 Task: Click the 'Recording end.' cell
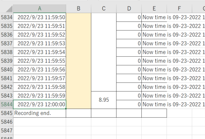pyautogui.click(x=40, y=113)
